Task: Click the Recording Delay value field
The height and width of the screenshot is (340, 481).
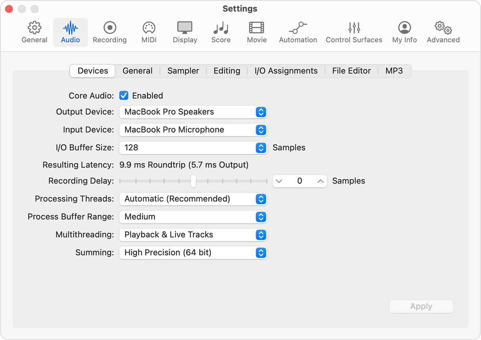Action: (x=300, y=181)
